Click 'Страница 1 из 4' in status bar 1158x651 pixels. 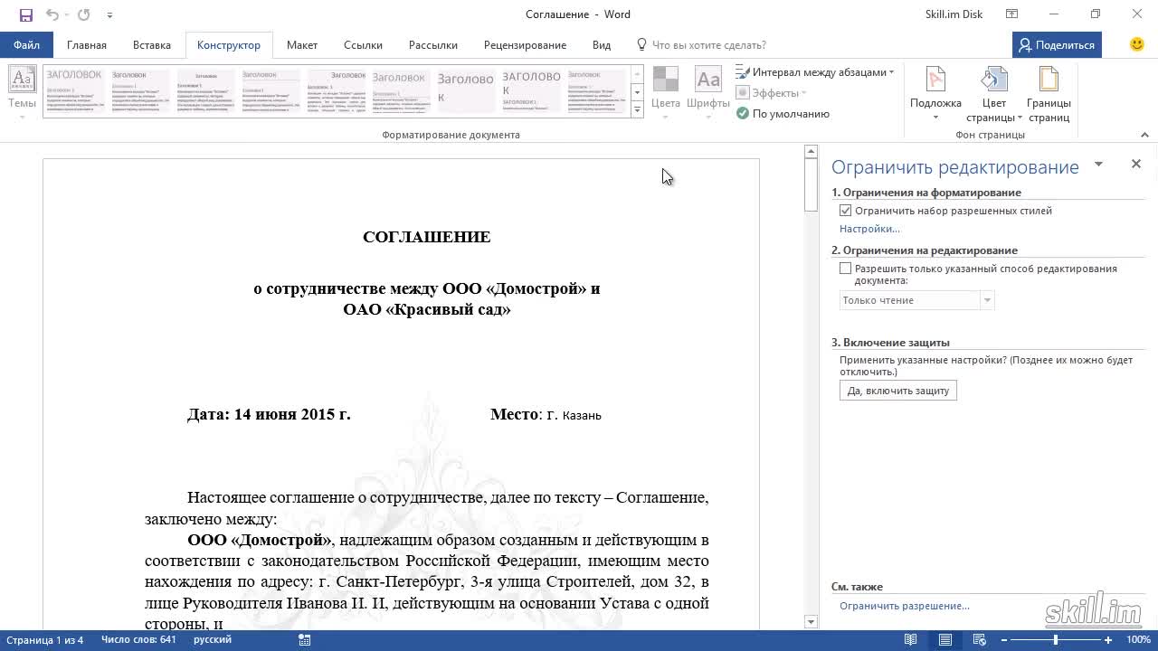[44, 640]
